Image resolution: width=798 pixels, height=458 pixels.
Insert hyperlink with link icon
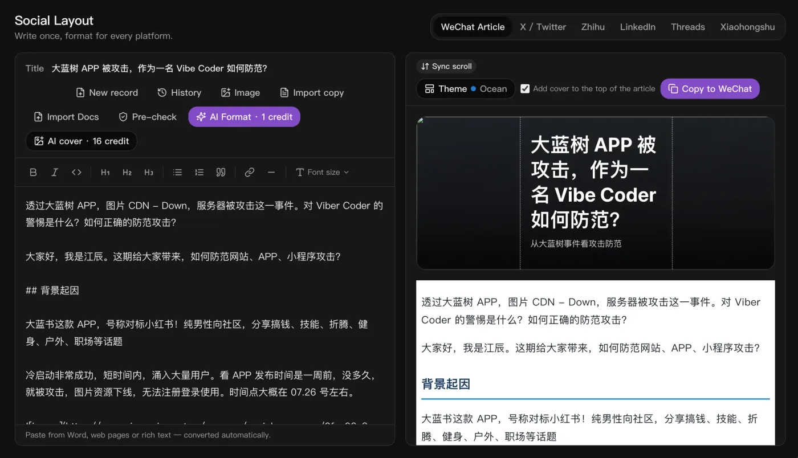tap(249, 172)
